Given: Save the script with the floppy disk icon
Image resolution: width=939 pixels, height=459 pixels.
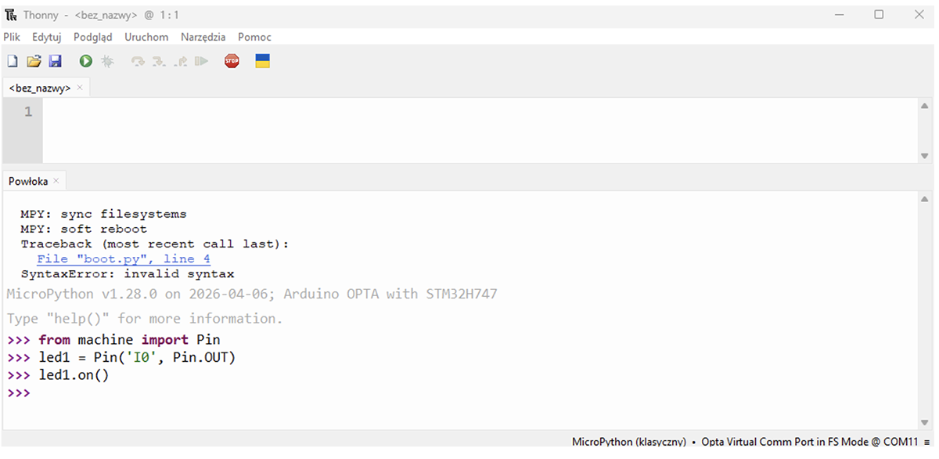Looking at the screenshot, I should pyautogui.click(x=55, y=61).
